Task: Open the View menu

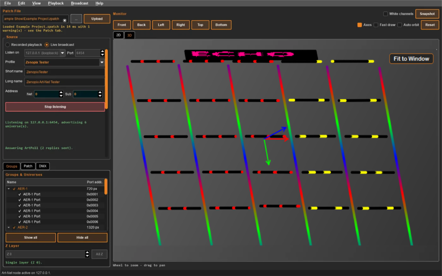Action: pos(36,3)
